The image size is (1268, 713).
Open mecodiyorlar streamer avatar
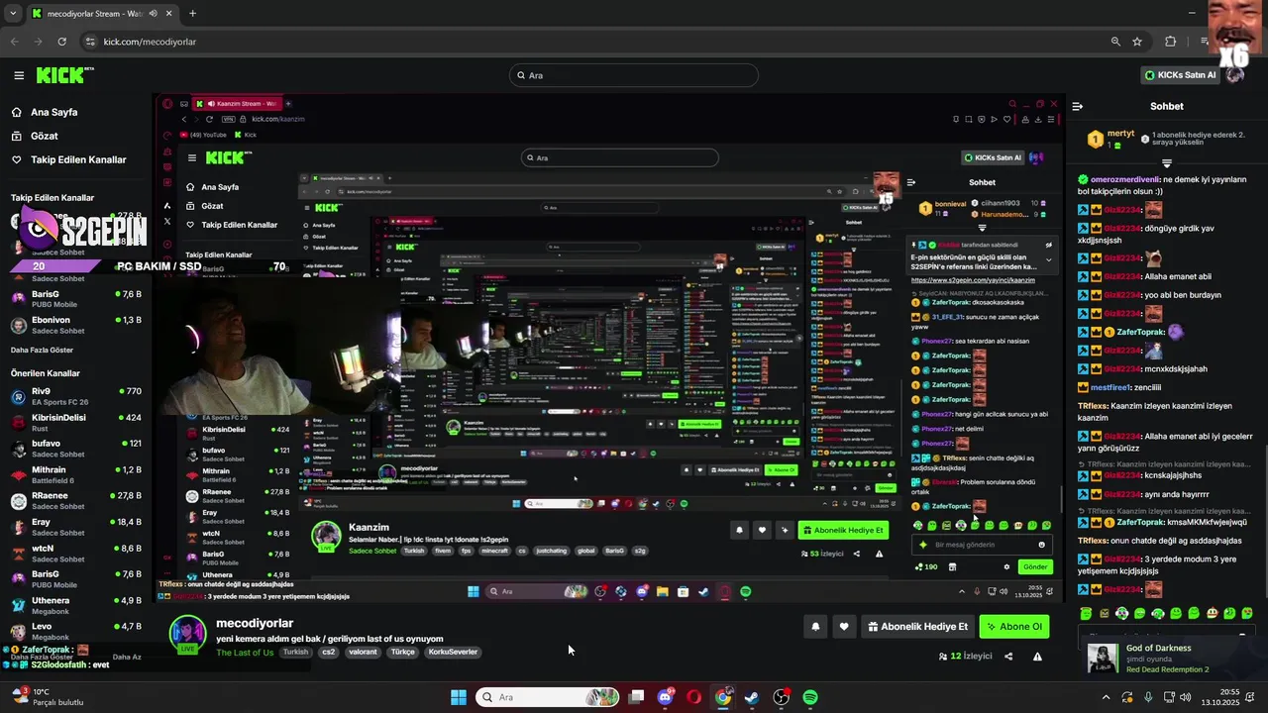click(187, 634)
